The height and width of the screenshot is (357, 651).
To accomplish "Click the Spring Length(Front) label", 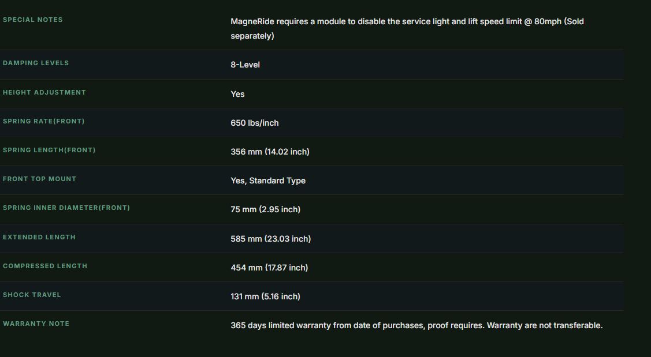I will pyautogui.click(x=49, y=150).
